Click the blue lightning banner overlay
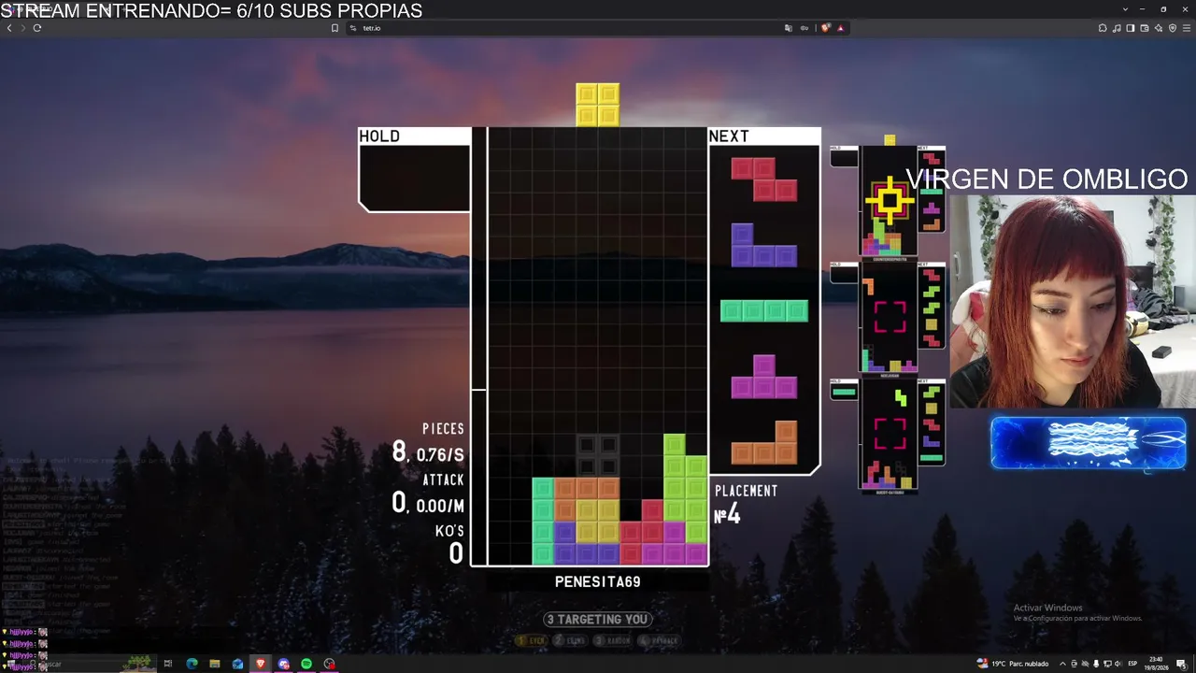The width and height of the screenshot is (1196, 673). point(1089,442)
